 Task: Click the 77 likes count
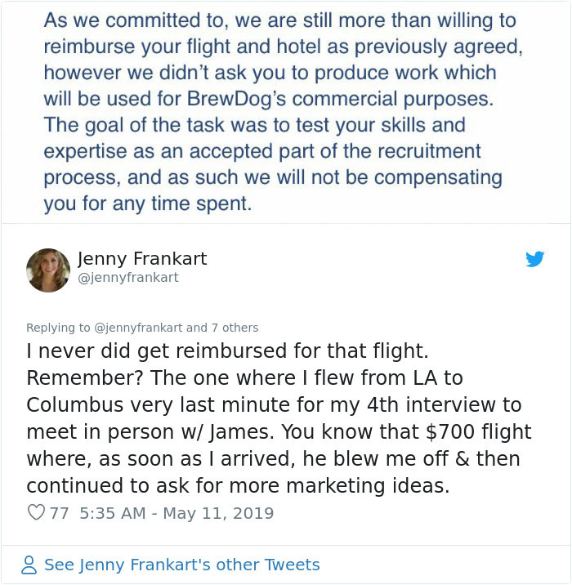[59, 513]
